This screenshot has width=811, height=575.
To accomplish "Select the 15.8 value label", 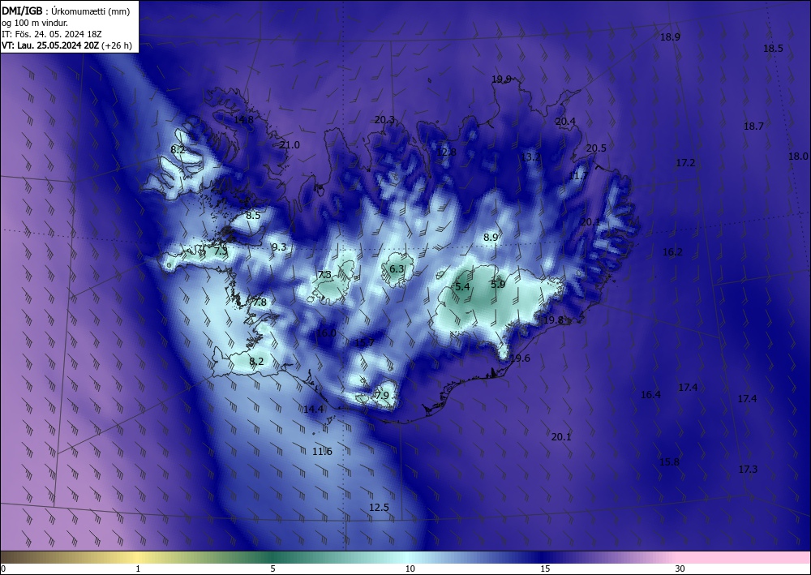I will [669, 462].
